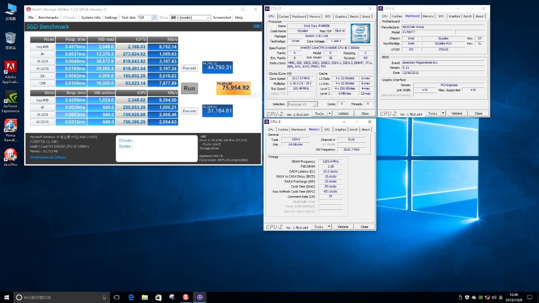Image resolution: width=539 pixels, height=303 pixels.
Task: Click the Run write button
Action: (x=189, y=111)
